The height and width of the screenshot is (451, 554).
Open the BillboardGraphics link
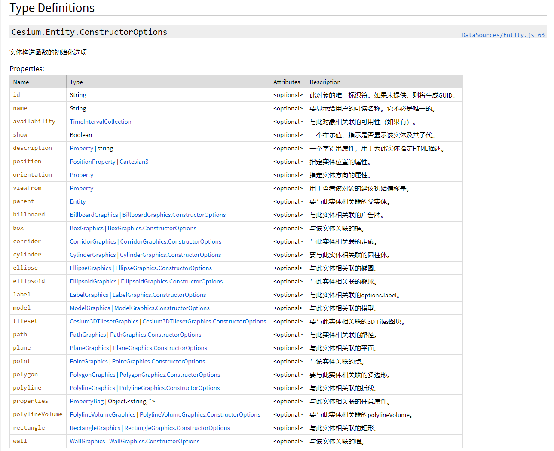pos(94,215)
